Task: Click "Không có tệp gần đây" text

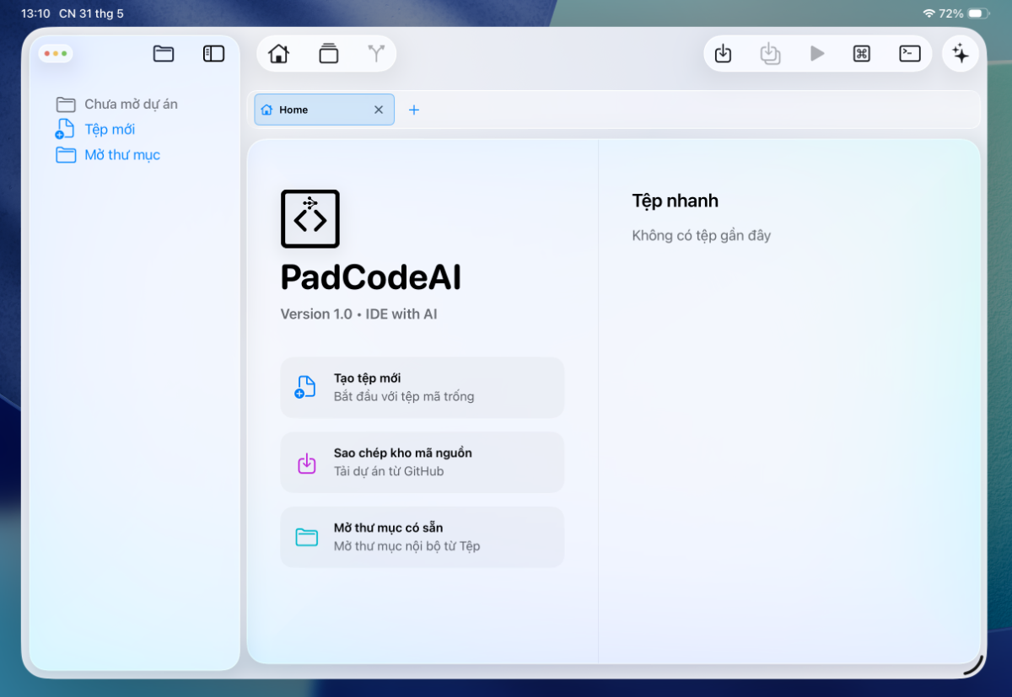Action: tap(702, 236)
